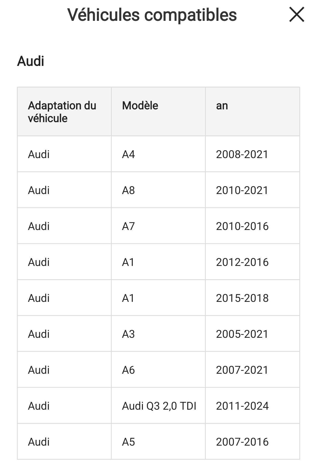Click the 2007-2016 year range
Viewport: 317px width, 474px height.
click(242, 442)
